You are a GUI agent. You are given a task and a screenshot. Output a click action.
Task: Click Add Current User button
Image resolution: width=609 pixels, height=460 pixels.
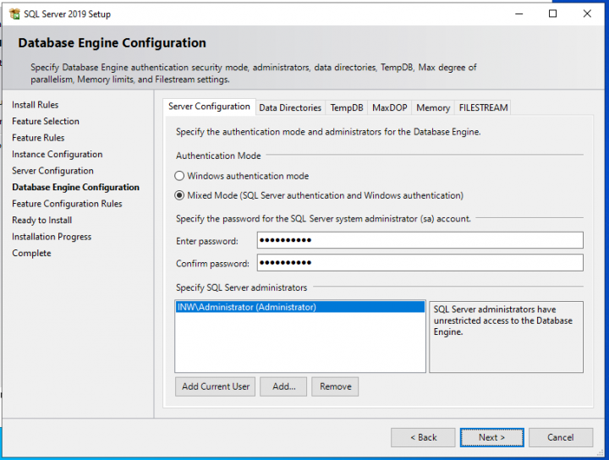click(215, 386)
